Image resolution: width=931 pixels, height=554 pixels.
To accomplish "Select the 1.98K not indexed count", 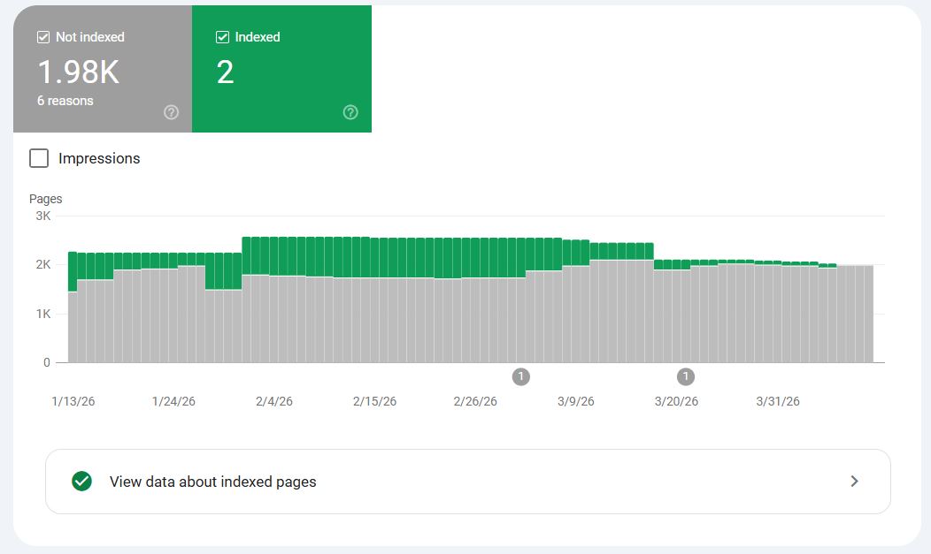I will (x=78, y=72).
